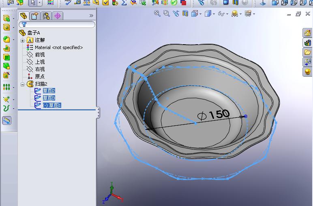This screenshot has height=206, width=313.
Task: Select the Extruded Boss/Base tool
Action: point(6,18)
